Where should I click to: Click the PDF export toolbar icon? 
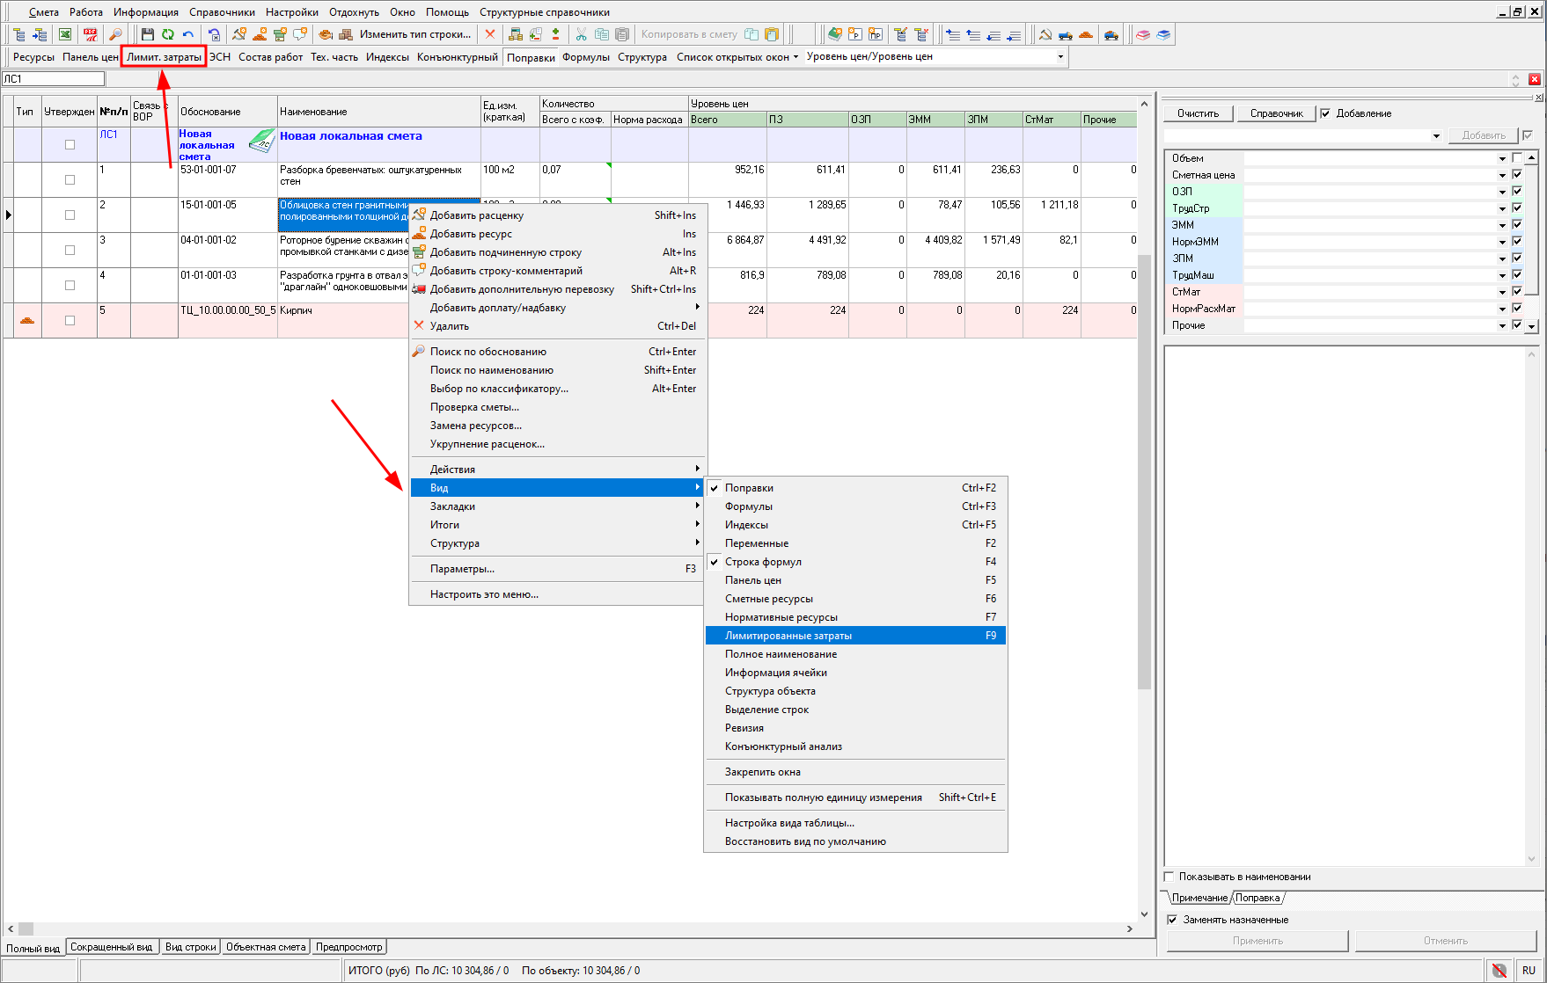click(x=91, y=34)
